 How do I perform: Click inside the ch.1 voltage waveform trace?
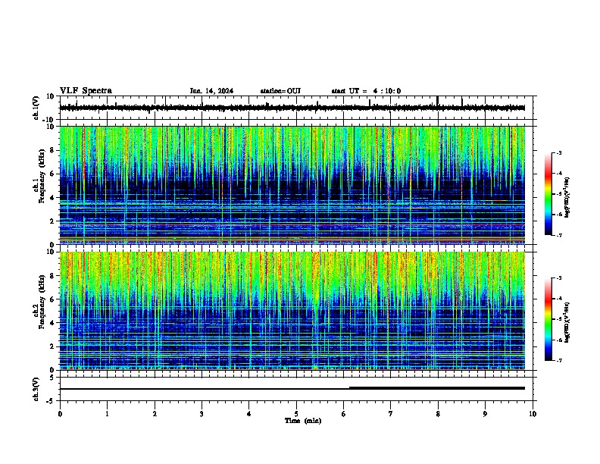292,108
